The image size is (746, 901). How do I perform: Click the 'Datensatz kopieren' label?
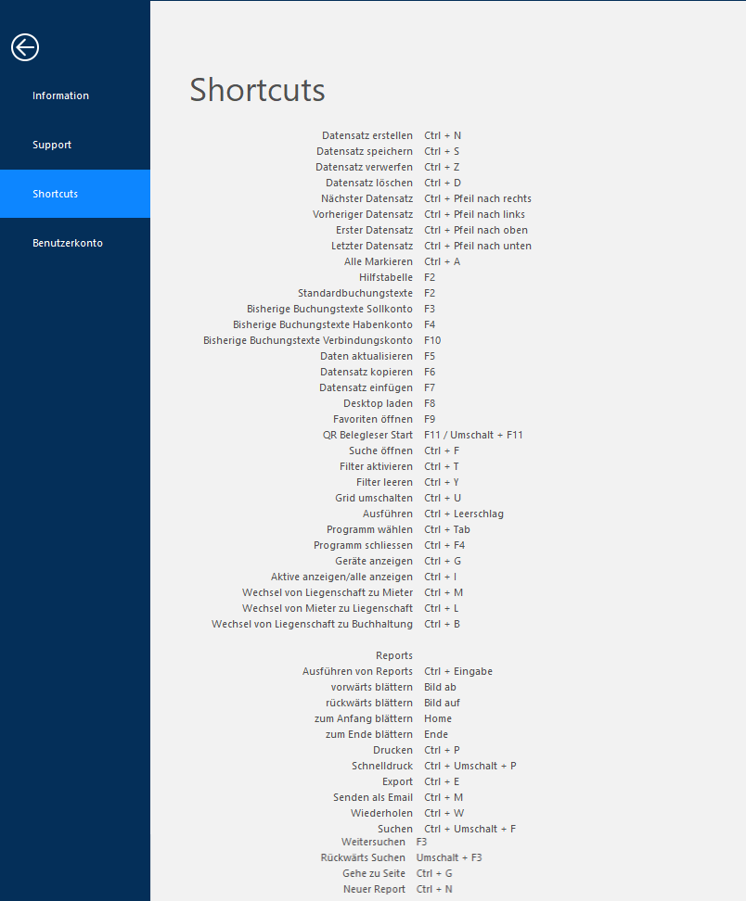(x=367, y=372)
